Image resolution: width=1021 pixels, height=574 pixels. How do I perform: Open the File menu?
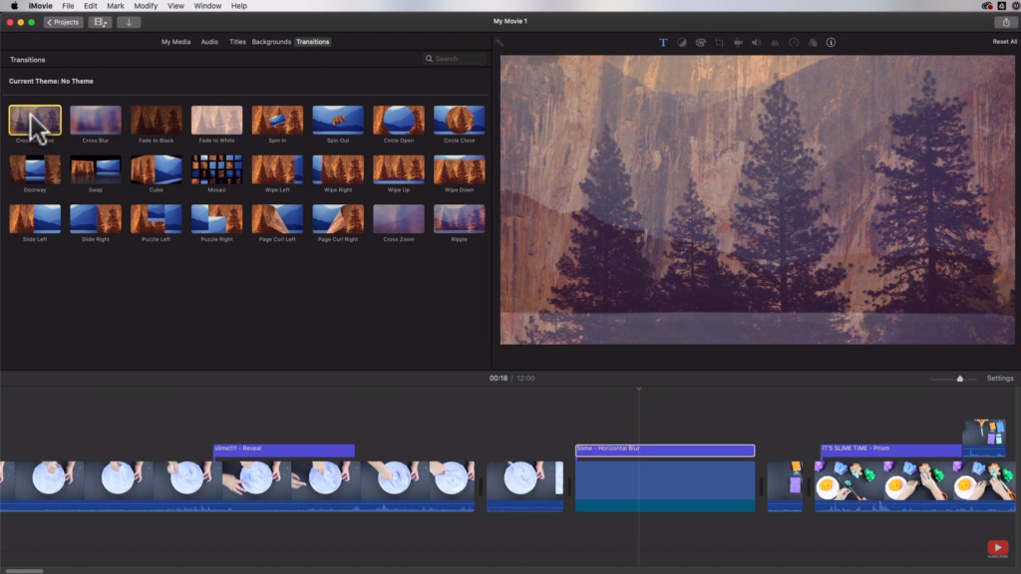point(68,6)
